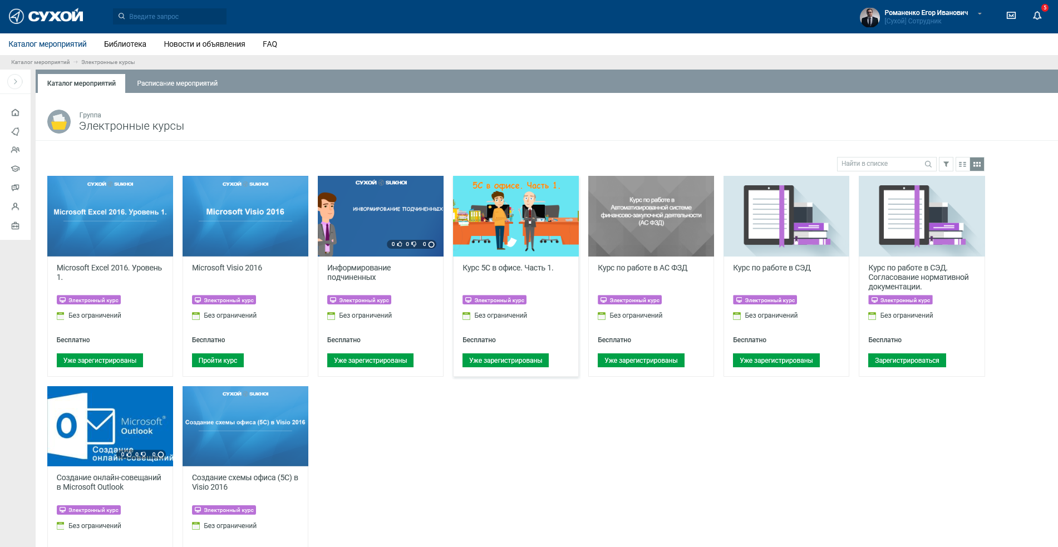Open Курс по работе в АС ФЗД thumbnail
1058x547 pixels.
[x=651, y=216]
